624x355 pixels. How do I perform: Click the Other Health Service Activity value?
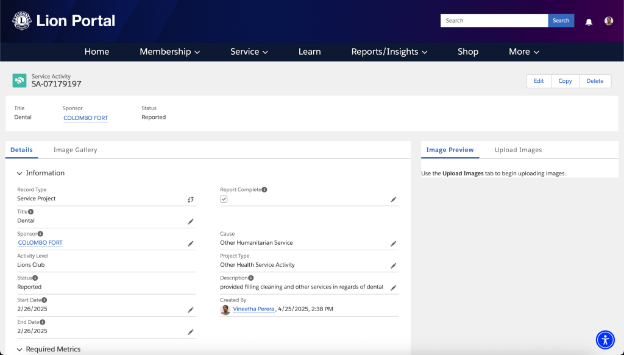click(257, 265)
